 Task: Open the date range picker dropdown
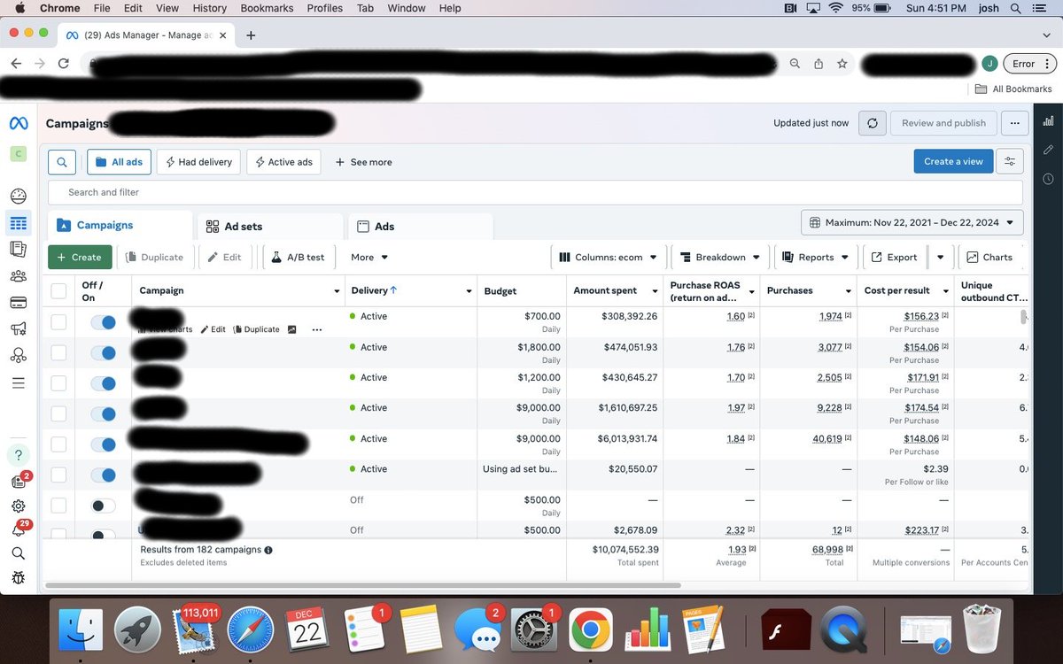point(912,222)
